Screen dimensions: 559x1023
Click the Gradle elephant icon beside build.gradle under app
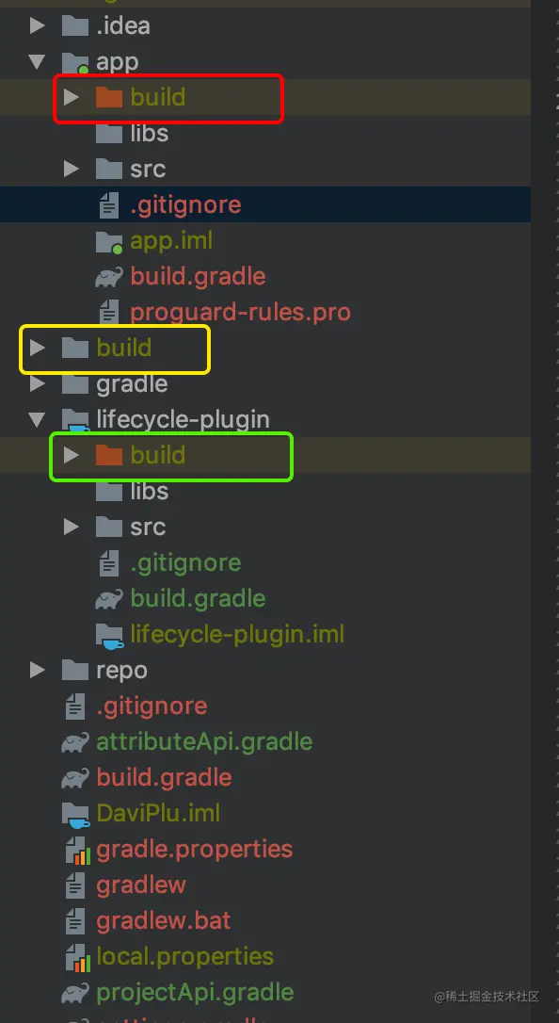(x=108, y=276)
